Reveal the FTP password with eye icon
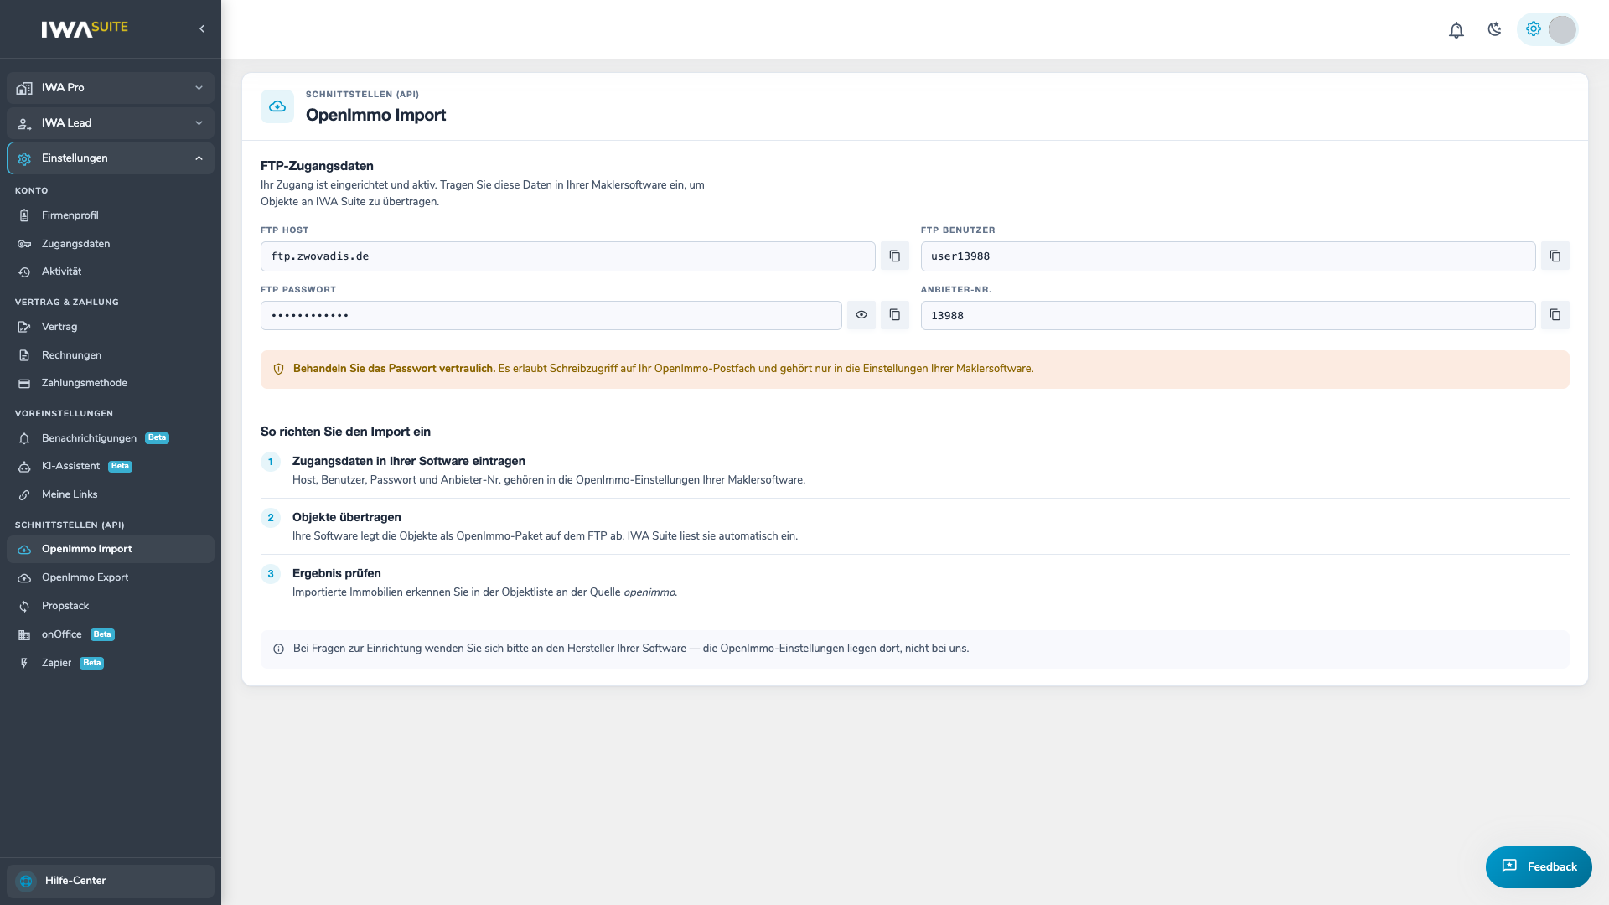The image size is (1609, 905). (861, 315)
